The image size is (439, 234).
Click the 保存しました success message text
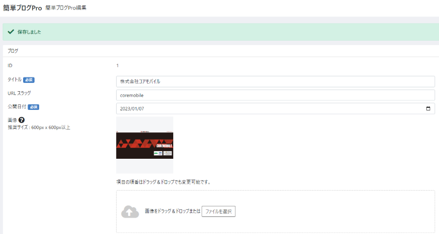click(x=29, y=32)
